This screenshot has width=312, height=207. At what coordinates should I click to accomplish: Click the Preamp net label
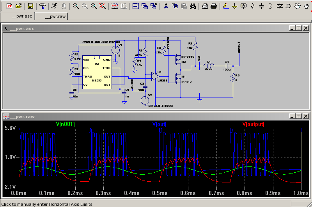(168, 43)
